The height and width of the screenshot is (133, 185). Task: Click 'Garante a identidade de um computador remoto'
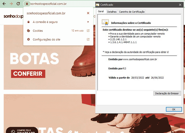(135, 36)
